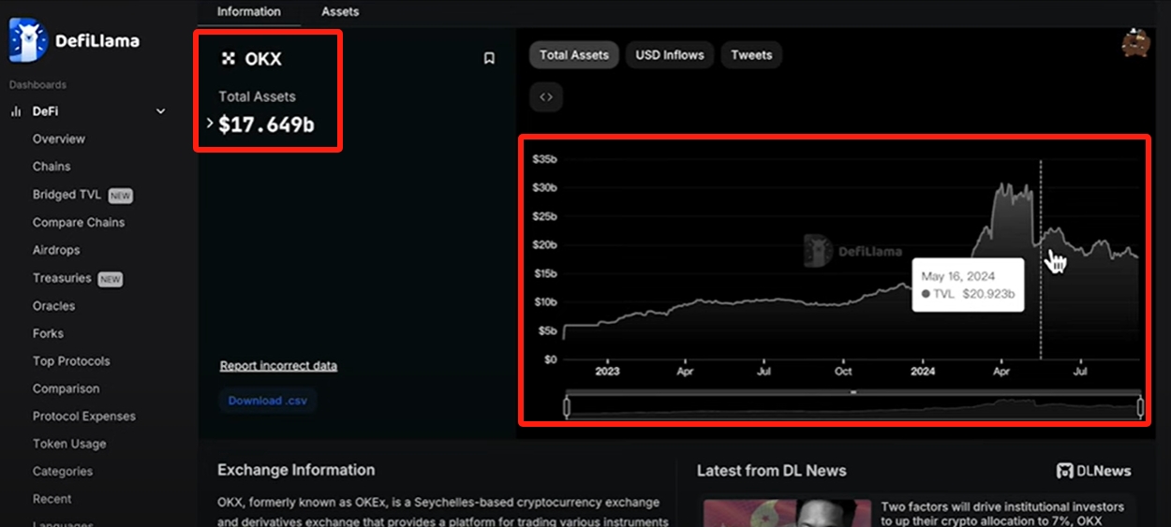Click the Dashboards sidebar label

(x=37, y=85)
